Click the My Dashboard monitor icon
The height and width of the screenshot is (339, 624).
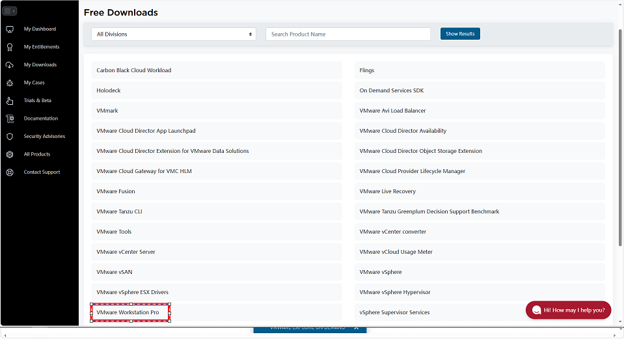(10, 29)
